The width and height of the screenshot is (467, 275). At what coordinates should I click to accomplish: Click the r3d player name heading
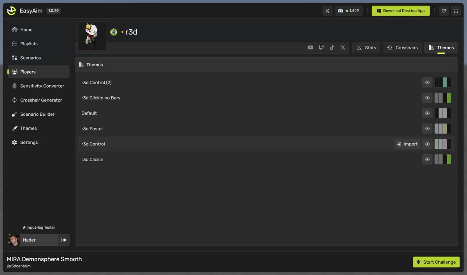click(x=131, y=32)
